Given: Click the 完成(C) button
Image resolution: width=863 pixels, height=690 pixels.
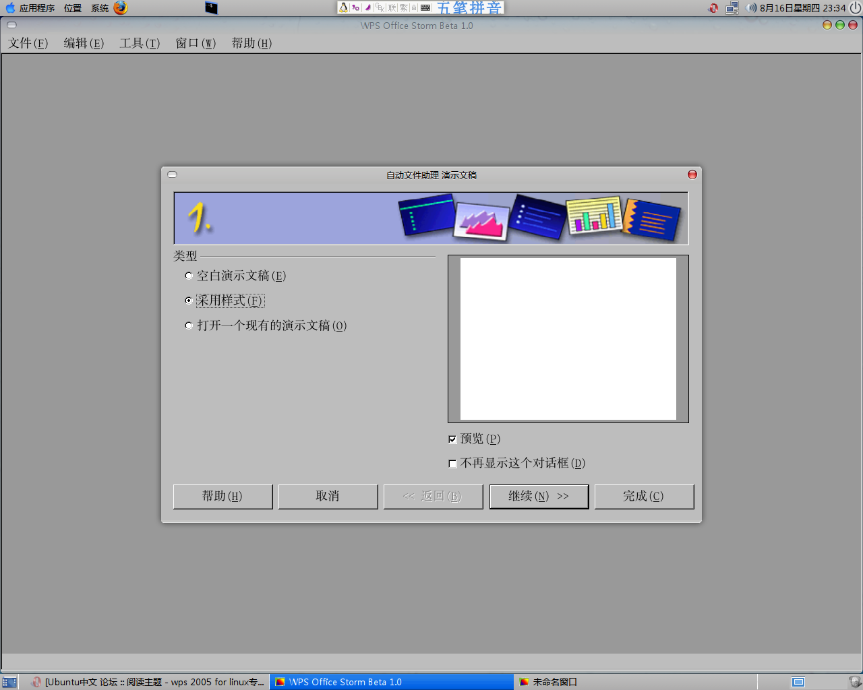Looking at the screenshot, I should coord(644,497).
